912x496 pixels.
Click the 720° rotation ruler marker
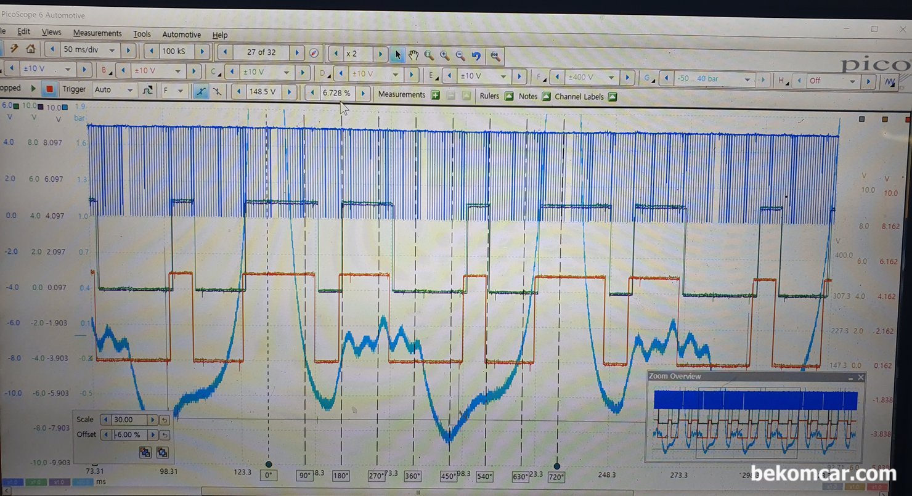556,477
